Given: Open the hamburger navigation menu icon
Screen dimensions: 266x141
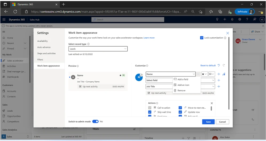Looking at the screenshot, I should [4, 32].
